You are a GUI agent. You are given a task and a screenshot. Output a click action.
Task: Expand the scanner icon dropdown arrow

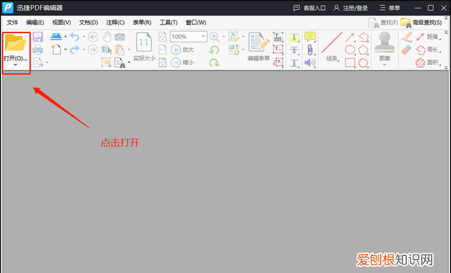(x=66, y=37)
